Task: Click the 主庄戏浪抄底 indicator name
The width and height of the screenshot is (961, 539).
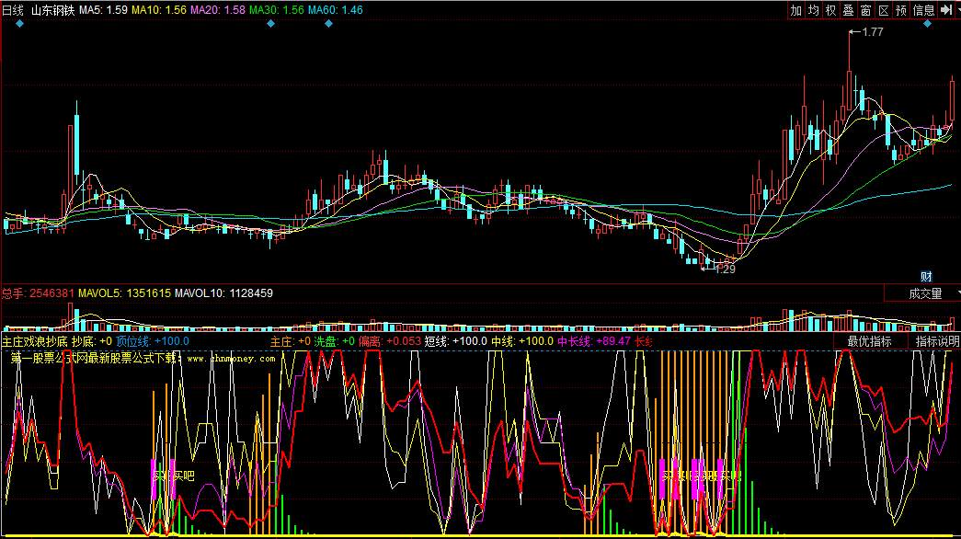Action: pos(35,341)
